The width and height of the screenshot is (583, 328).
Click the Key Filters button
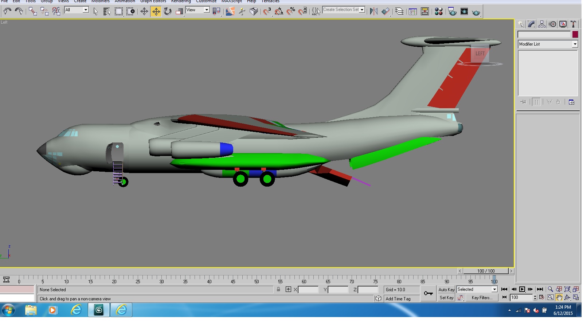482,298
